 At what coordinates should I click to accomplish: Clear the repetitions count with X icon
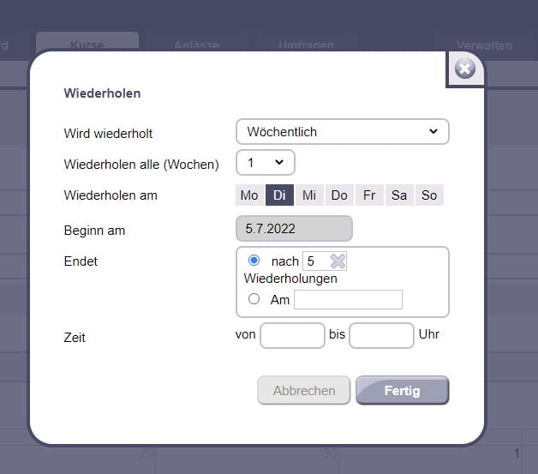coord(338,261)
